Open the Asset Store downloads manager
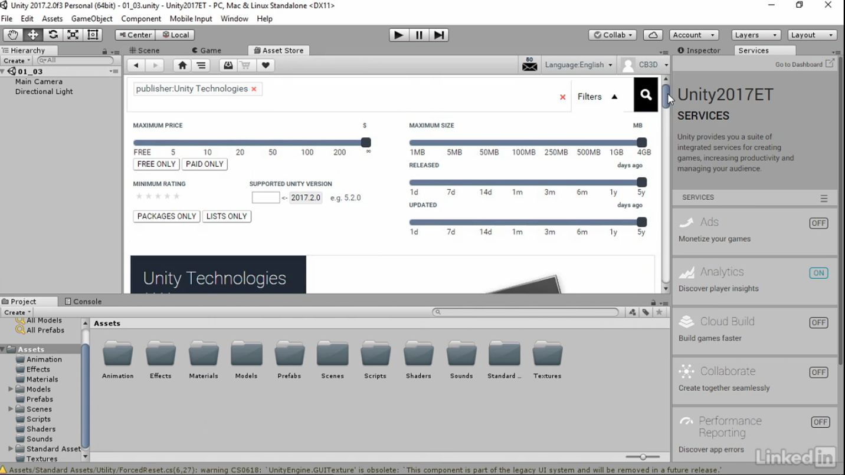Image resolution: width=845 pixels, height=475 pixels. tap(228, 65)
